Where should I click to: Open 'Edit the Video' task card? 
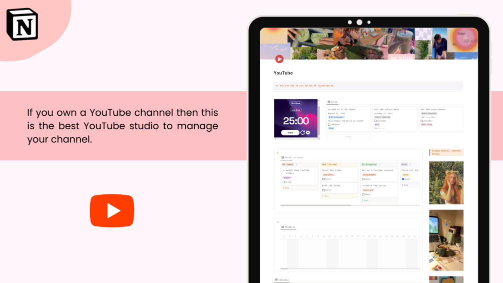tap(339, 188)
